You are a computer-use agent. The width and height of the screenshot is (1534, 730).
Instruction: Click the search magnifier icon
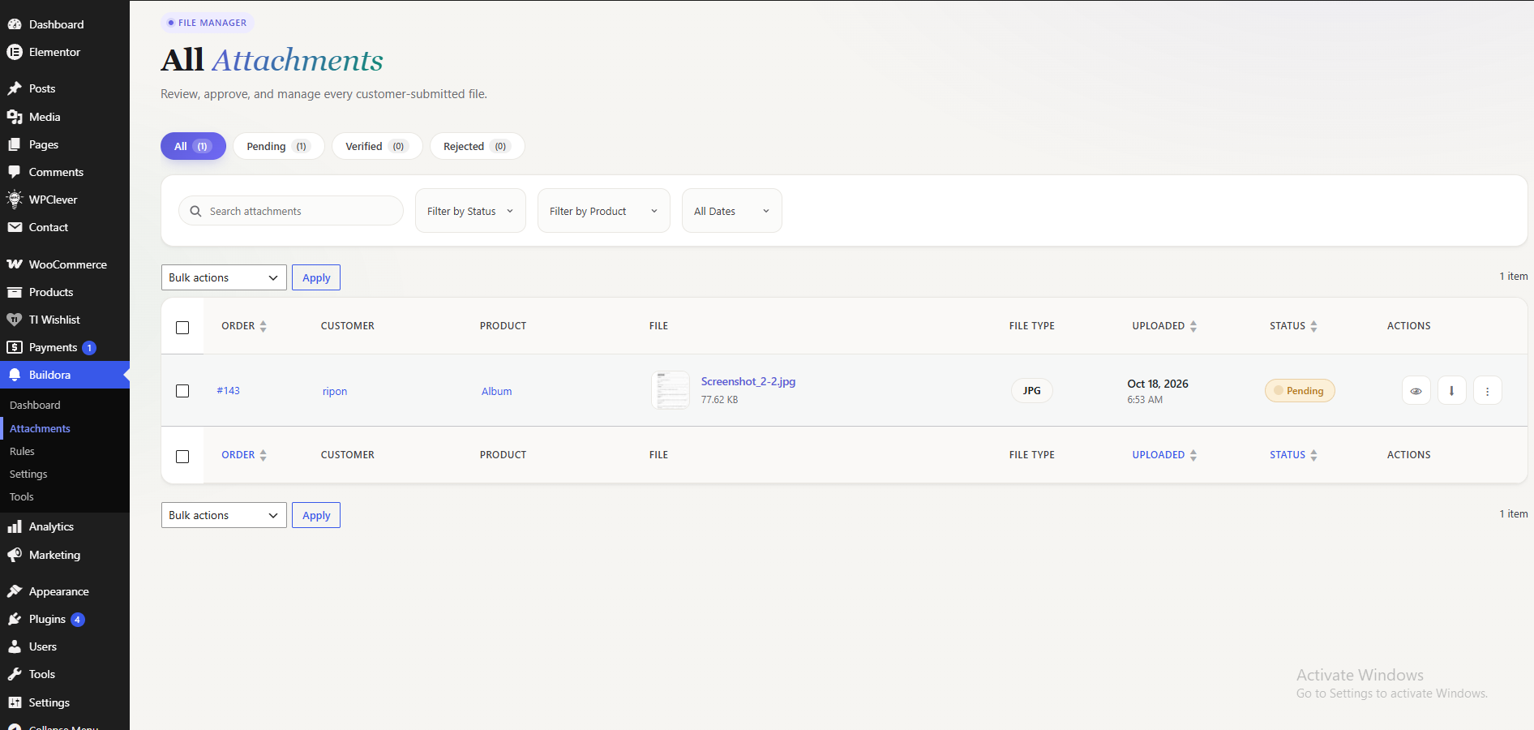pos(195,211)
